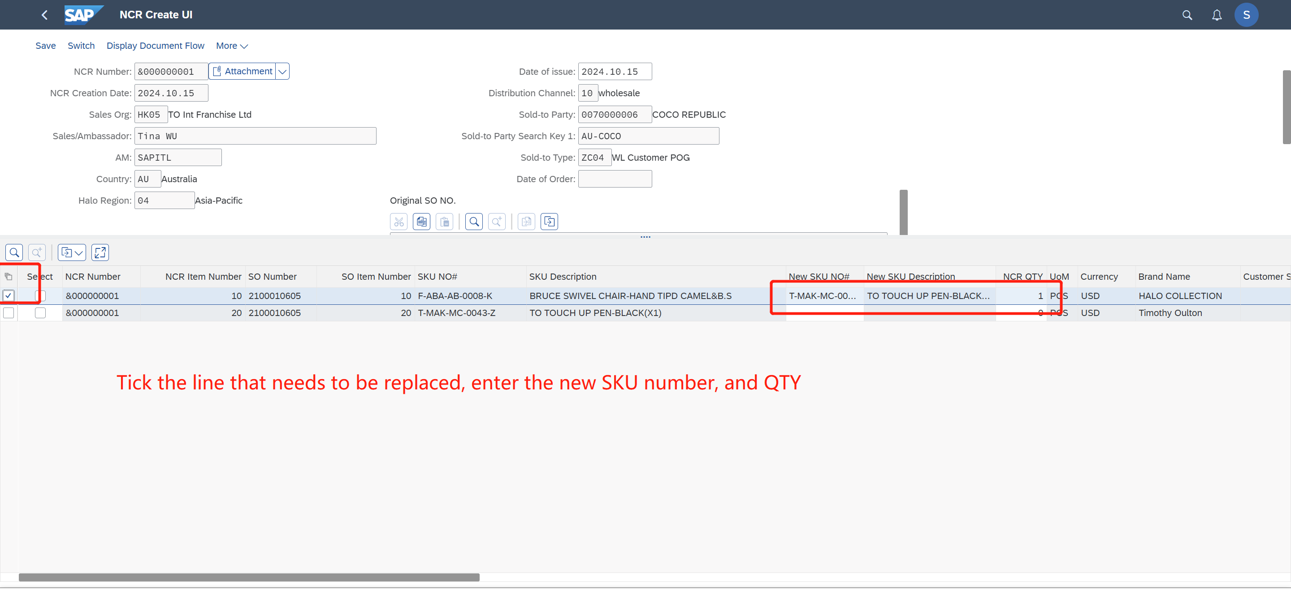Open the item table's export dropdown
Screen dimensions: 1291x615
pyautogui.click(x=72, y=252)
